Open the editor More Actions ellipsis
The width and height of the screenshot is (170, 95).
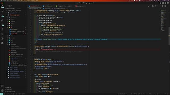(168, 6)
